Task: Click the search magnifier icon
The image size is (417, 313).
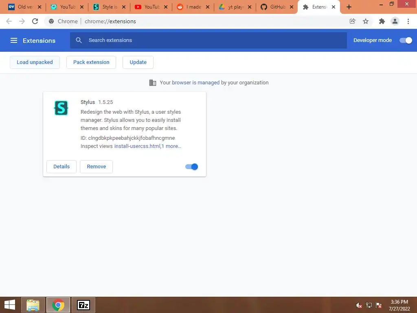Action: [x=79, y=40]
